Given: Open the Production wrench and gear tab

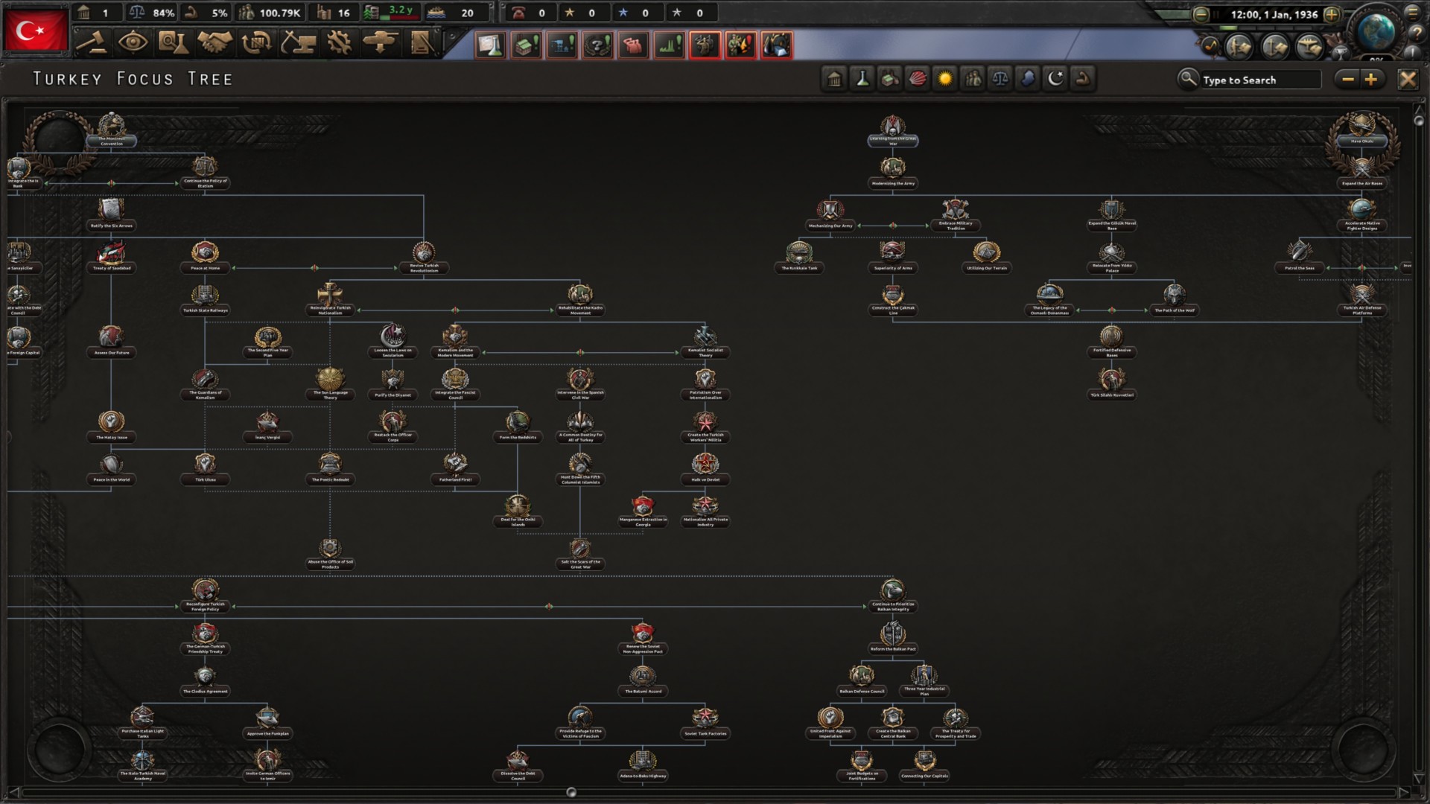Looking at the screenshot, I should coord(340,43).
